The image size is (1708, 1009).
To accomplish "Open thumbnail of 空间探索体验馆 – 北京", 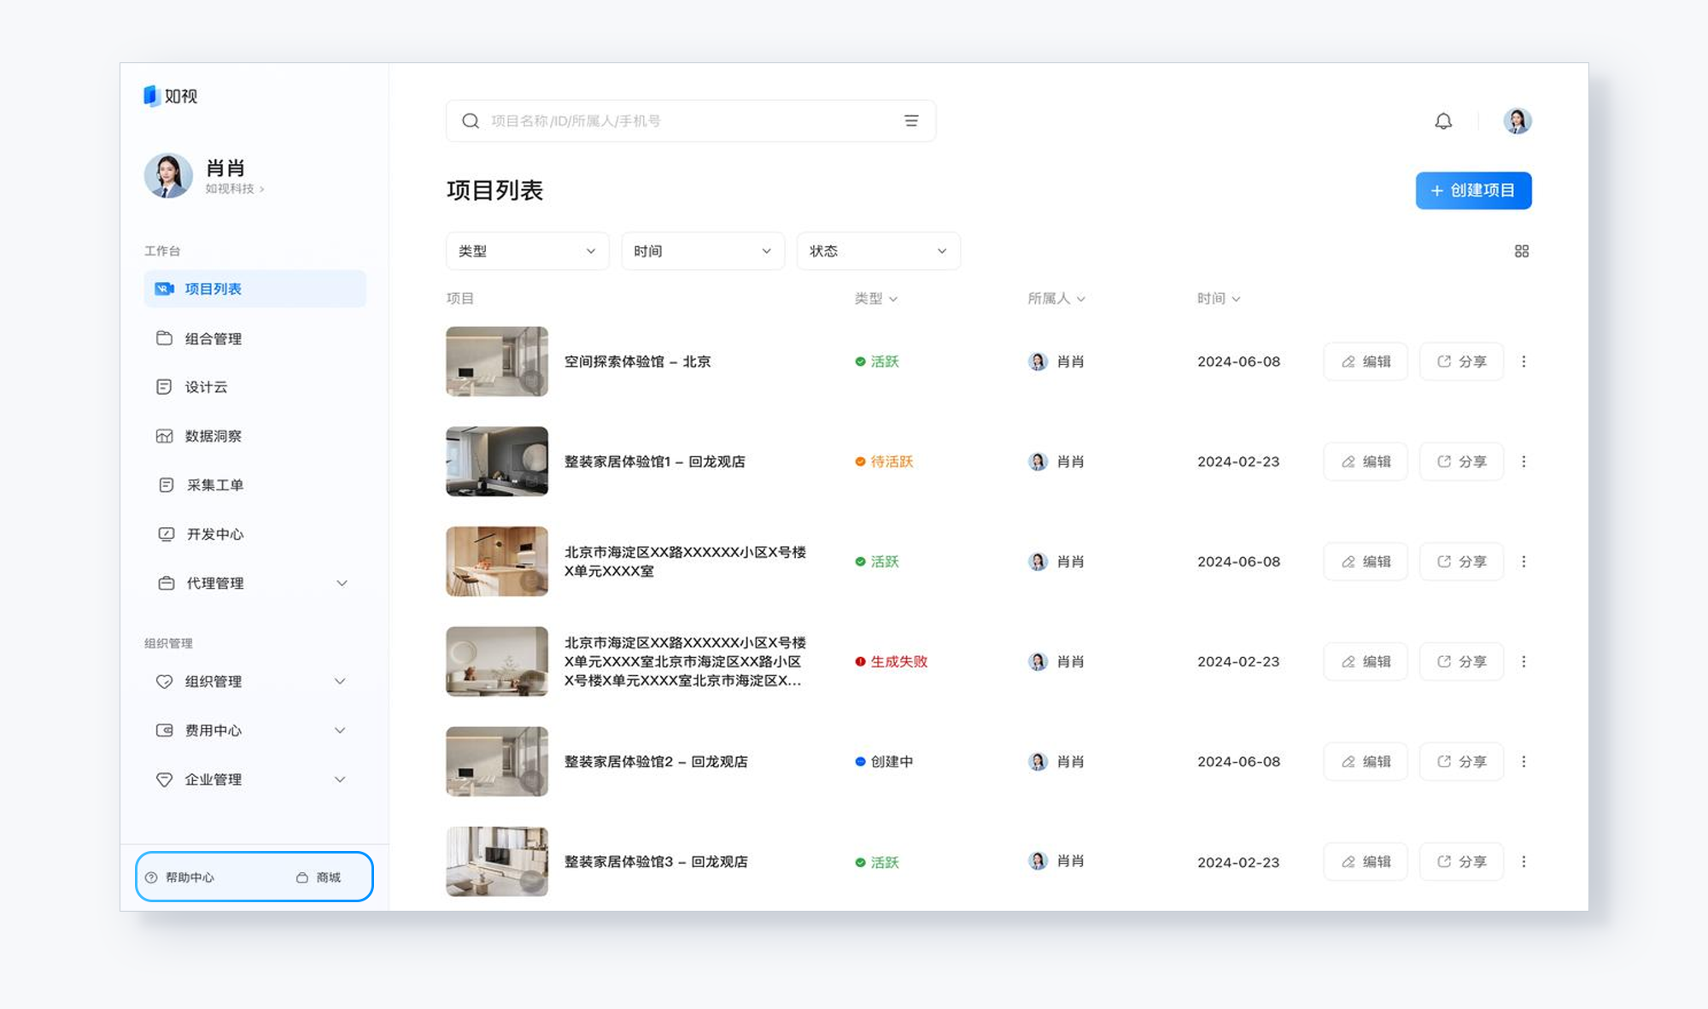I will [x=497, y=361].
